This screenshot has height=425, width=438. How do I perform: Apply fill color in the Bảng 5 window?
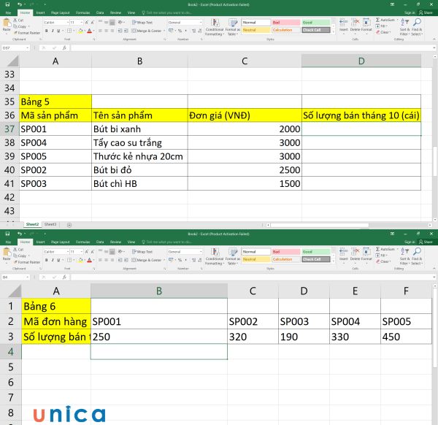80,31
